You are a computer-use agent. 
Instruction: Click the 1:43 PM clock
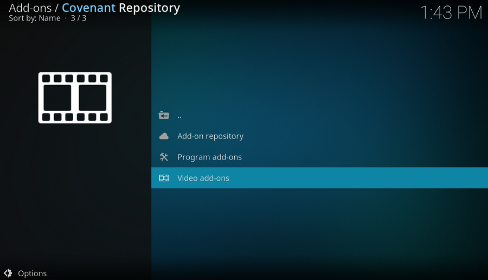pyautogui.click(x=451, y=13)
